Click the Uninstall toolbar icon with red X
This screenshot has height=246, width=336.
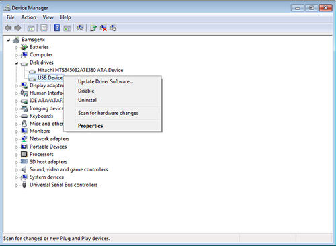pyautogui.click(x=103, y=28)
